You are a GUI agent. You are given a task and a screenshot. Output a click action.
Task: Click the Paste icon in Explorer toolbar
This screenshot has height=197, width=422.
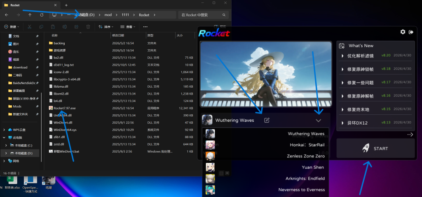click(x=53, y=27)
